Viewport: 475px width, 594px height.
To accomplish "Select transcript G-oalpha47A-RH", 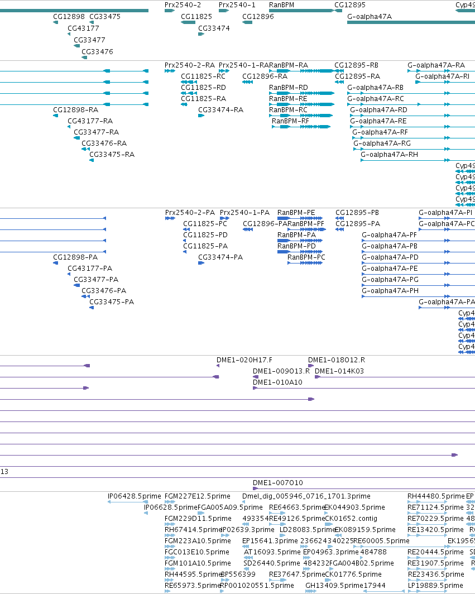I will (x=389, y=155).
